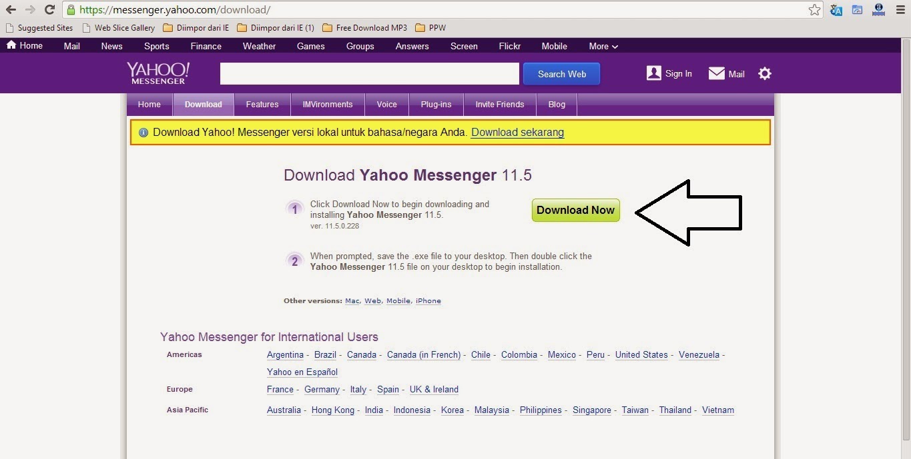The image size is (911, 459).
Task: Click inside the Yahoo search input field
Action: click(369, 74)
